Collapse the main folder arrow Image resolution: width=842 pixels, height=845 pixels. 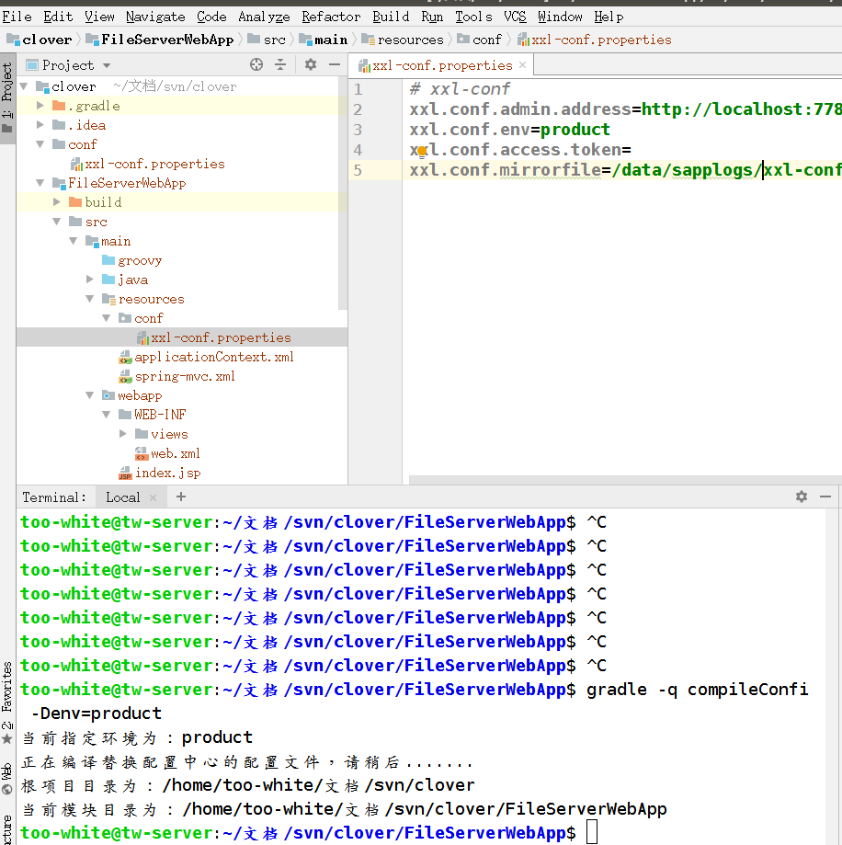tap(74, 241)
